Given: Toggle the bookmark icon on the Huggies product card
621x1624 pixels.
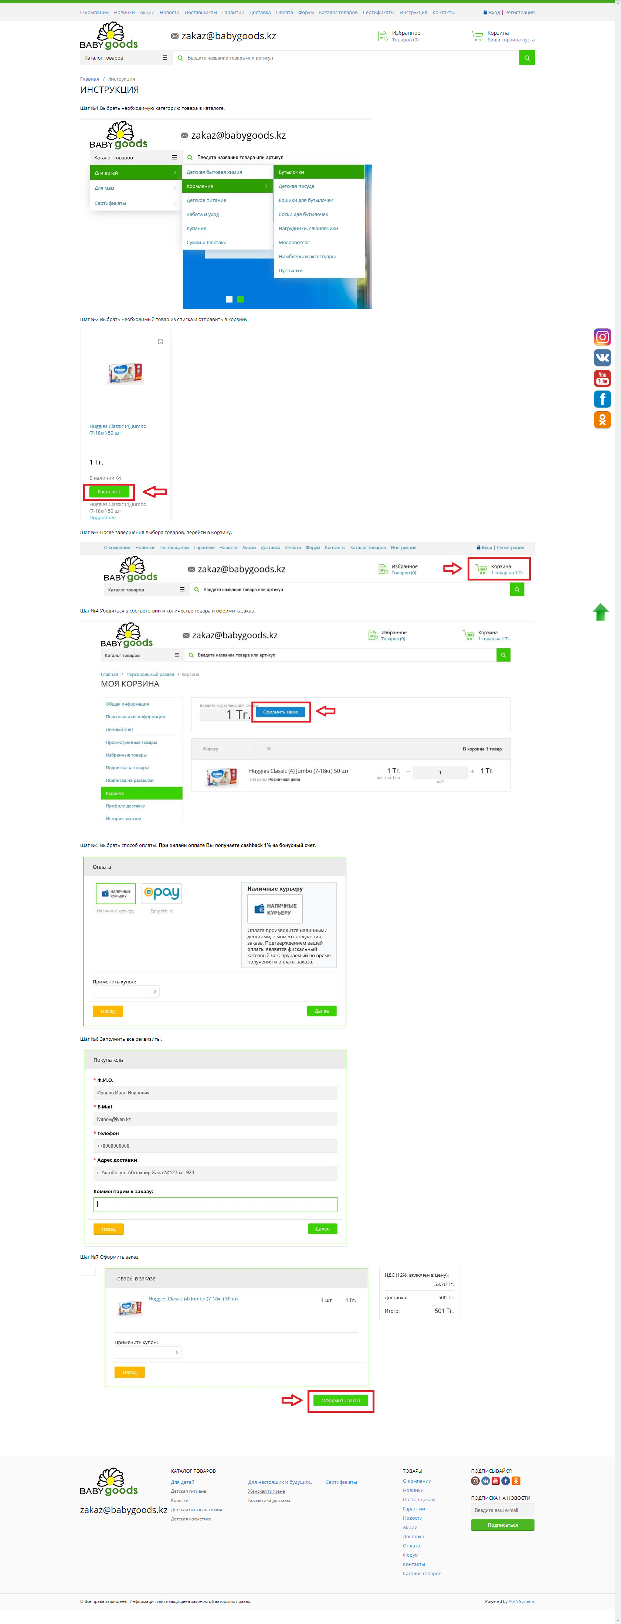Looking at the screenshot, I should [x=160, y=342].
